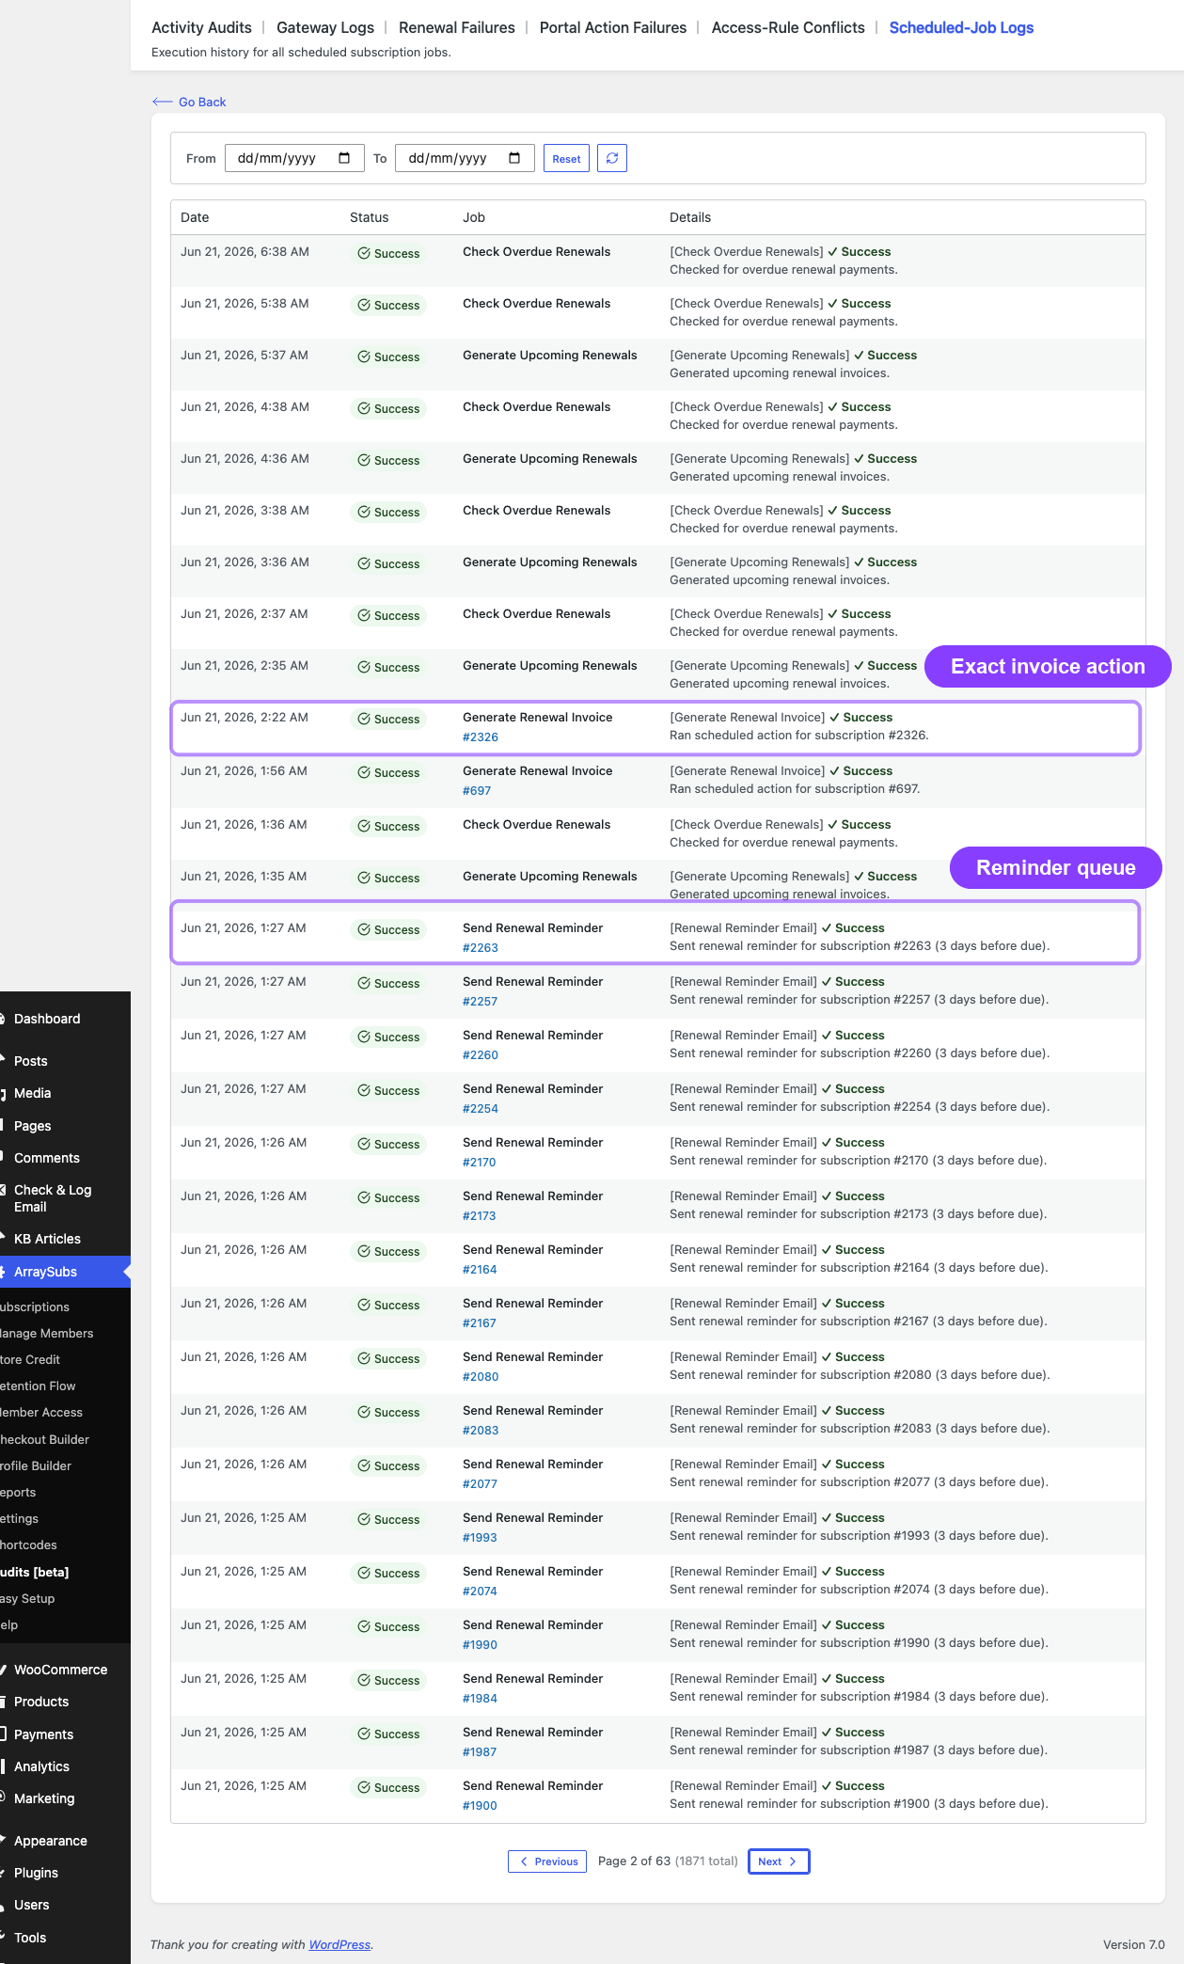The height and width of the screenshot is (1964, 1184).
Task: Open subscription #2077 link
Action: click(480, 1484)
